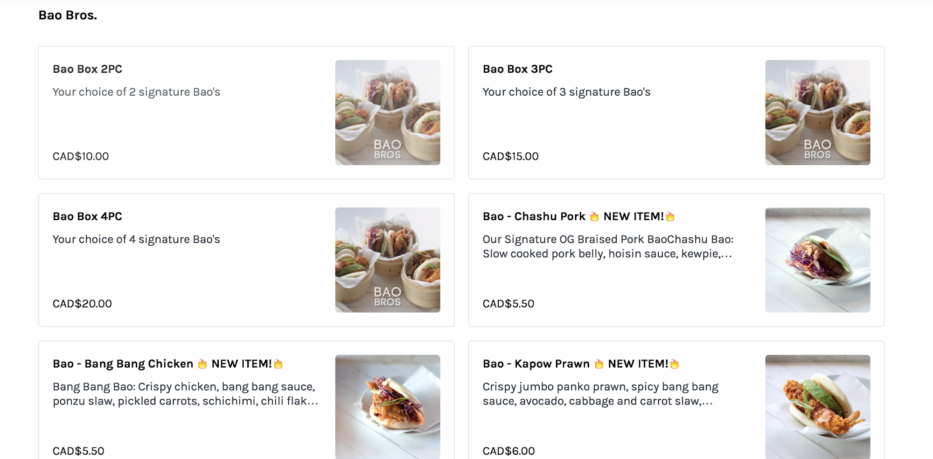Click fire emoji right after "Kapow Prawn"
This screenshot has width=933, height=459.
point(599,364)
